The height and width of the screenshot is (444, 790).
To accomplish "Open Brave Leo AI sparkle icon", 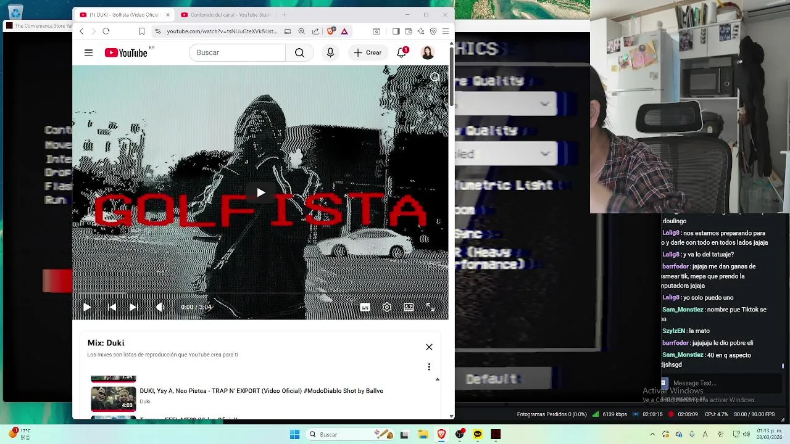I will point(421,31).
